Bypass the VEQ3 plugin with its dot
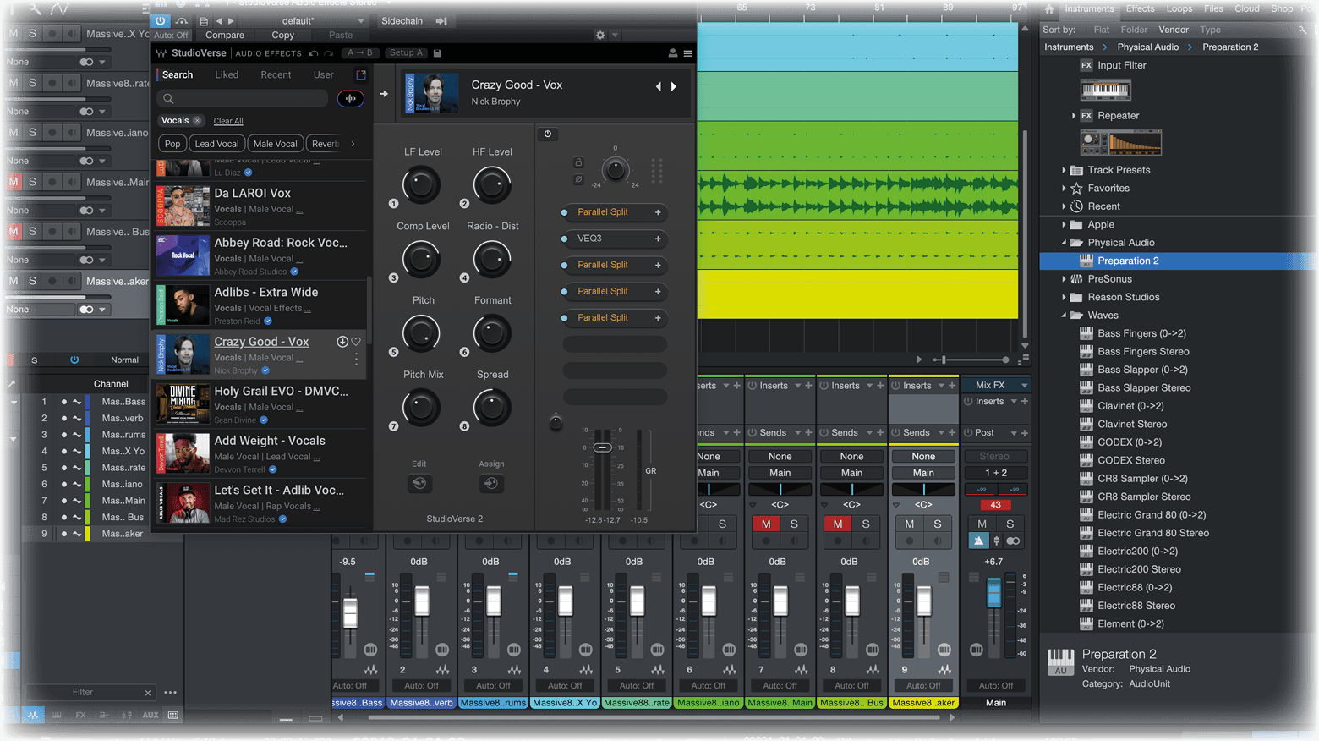 565,239
